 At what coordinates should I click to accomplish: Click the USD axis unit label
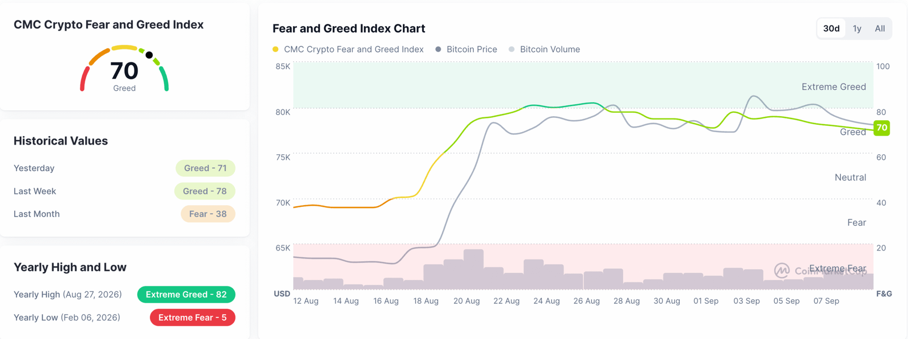(282, 294)
